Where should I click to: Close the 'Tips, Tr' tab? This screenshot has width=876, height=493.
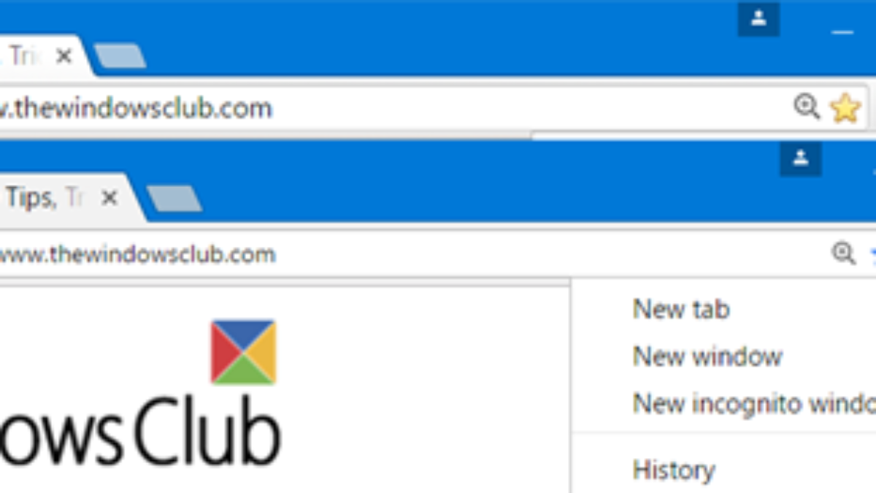(x=109, y=197)
